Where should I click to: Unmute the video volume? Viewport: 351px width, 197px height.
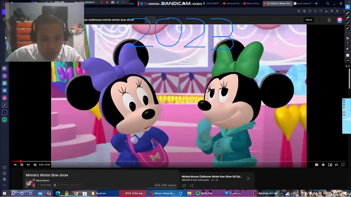click(x=35, y=165)
